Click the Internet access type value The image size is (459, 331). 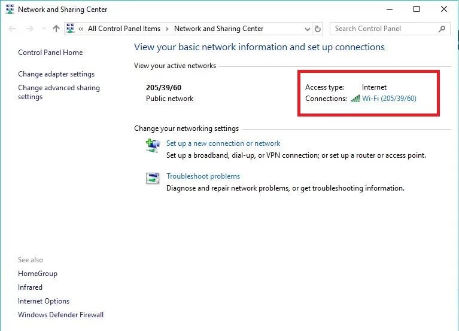coord(374,87)
